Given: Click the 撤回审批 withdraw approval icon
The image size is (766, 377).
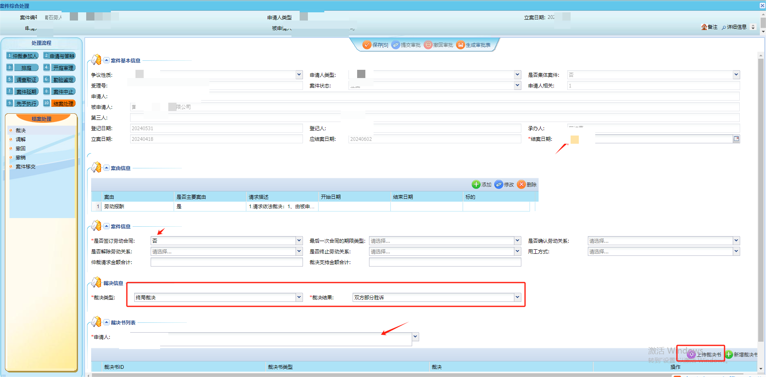Looking at the screenshot, I should click(428, 45).
